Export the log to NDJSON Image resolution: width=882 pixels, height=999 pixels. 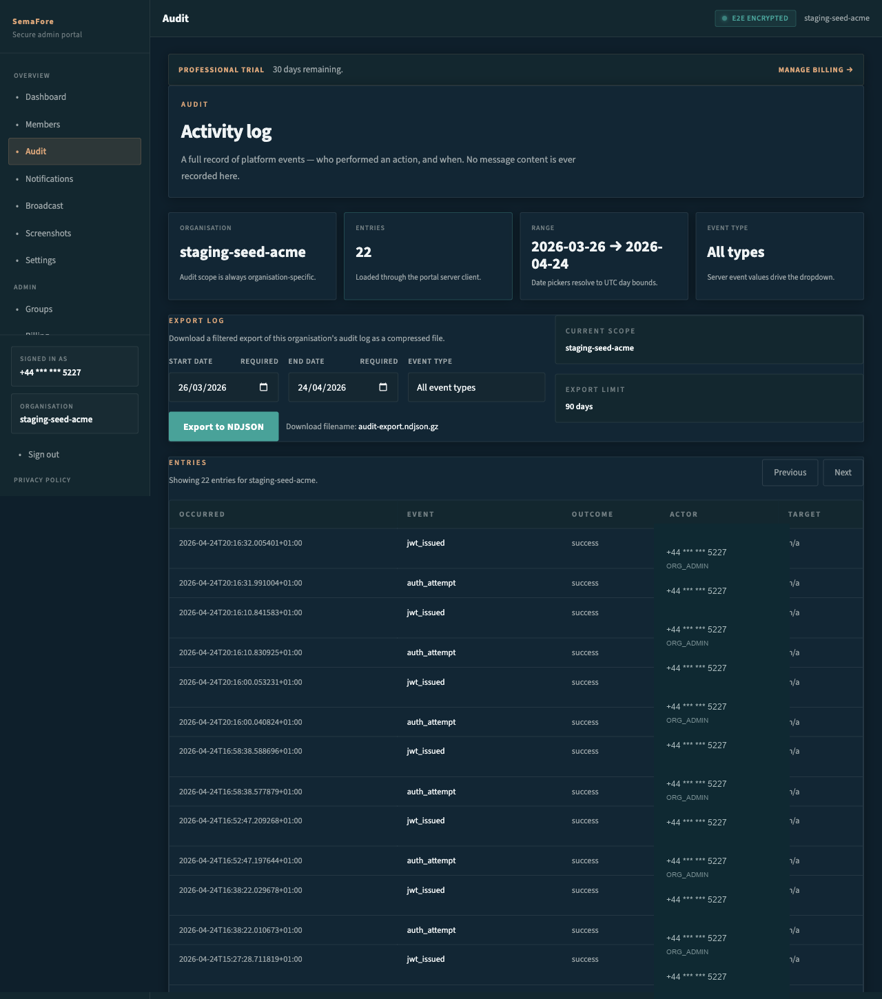click(223, 426)
